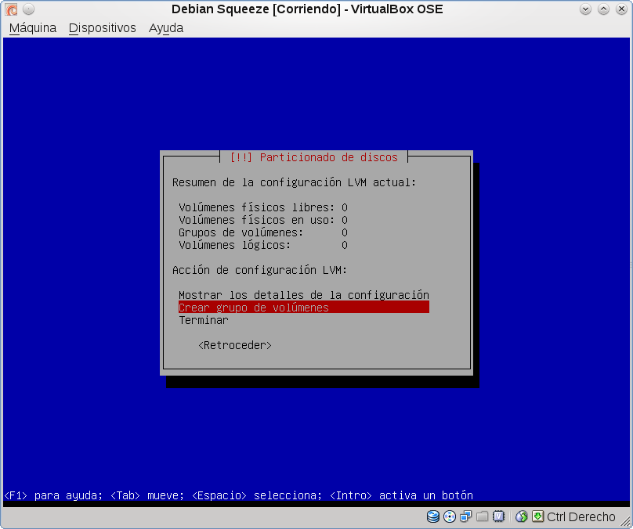Image resolution: width=633 pixels, height=529 pixels.
Task: Select 'Mostrar los detalles de la configuración'
Action: coord(304,295)
